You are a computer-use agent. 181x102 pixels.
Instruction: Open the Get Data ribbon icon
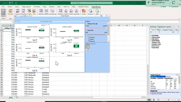coord(10,12)
